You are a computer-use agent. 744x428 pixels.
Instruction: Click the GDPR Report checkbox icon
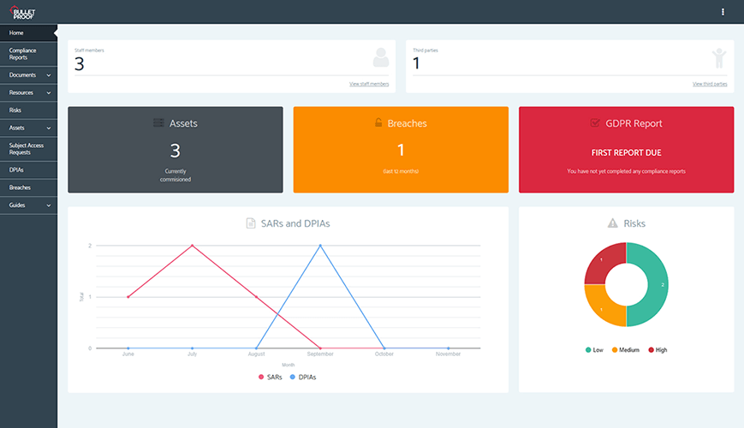[594, 123]
